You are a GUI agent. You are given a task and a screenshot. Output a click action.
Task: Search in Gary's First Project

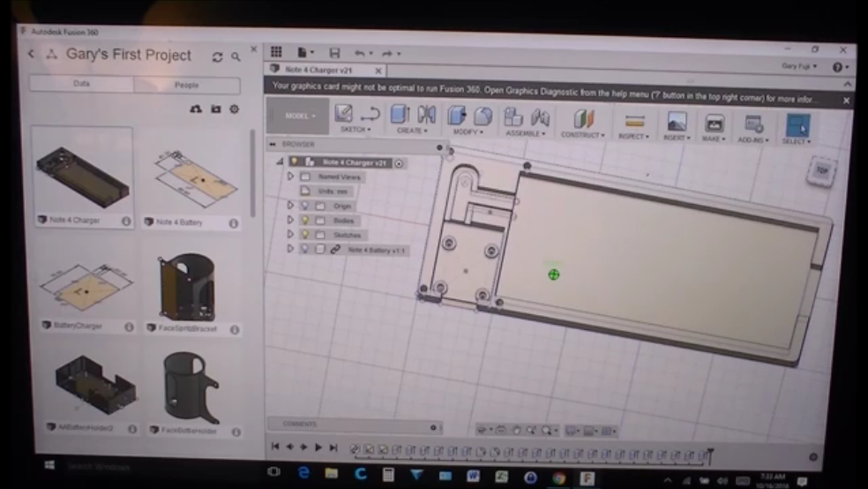pos(236,56)
